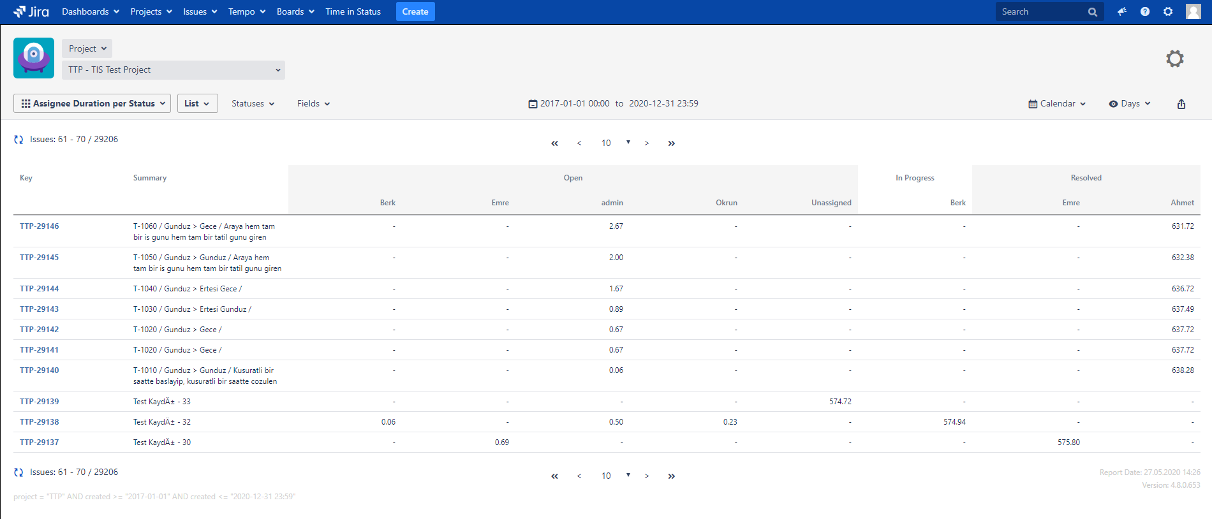
Task: Go to first page using top pagination
Action: 554,143
